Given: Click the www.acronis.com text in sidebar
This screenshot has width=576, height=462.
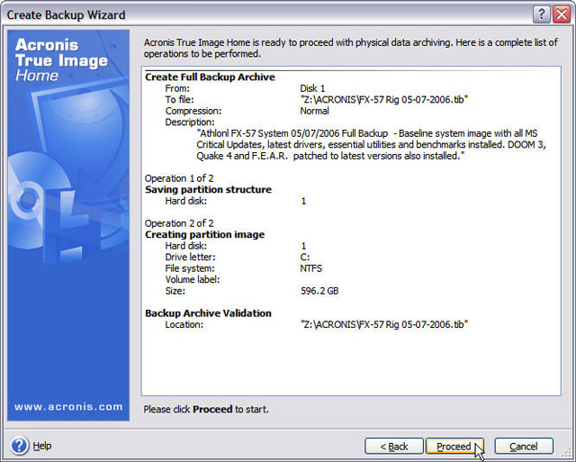Looking at the screenshot, I should [68, 406].
